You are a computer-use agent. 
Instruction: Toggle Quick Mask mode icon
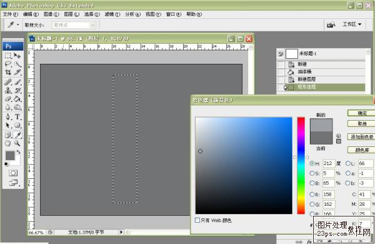13,173
